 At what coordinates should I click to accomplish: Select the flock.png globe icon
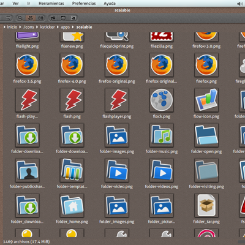(162, 100)
